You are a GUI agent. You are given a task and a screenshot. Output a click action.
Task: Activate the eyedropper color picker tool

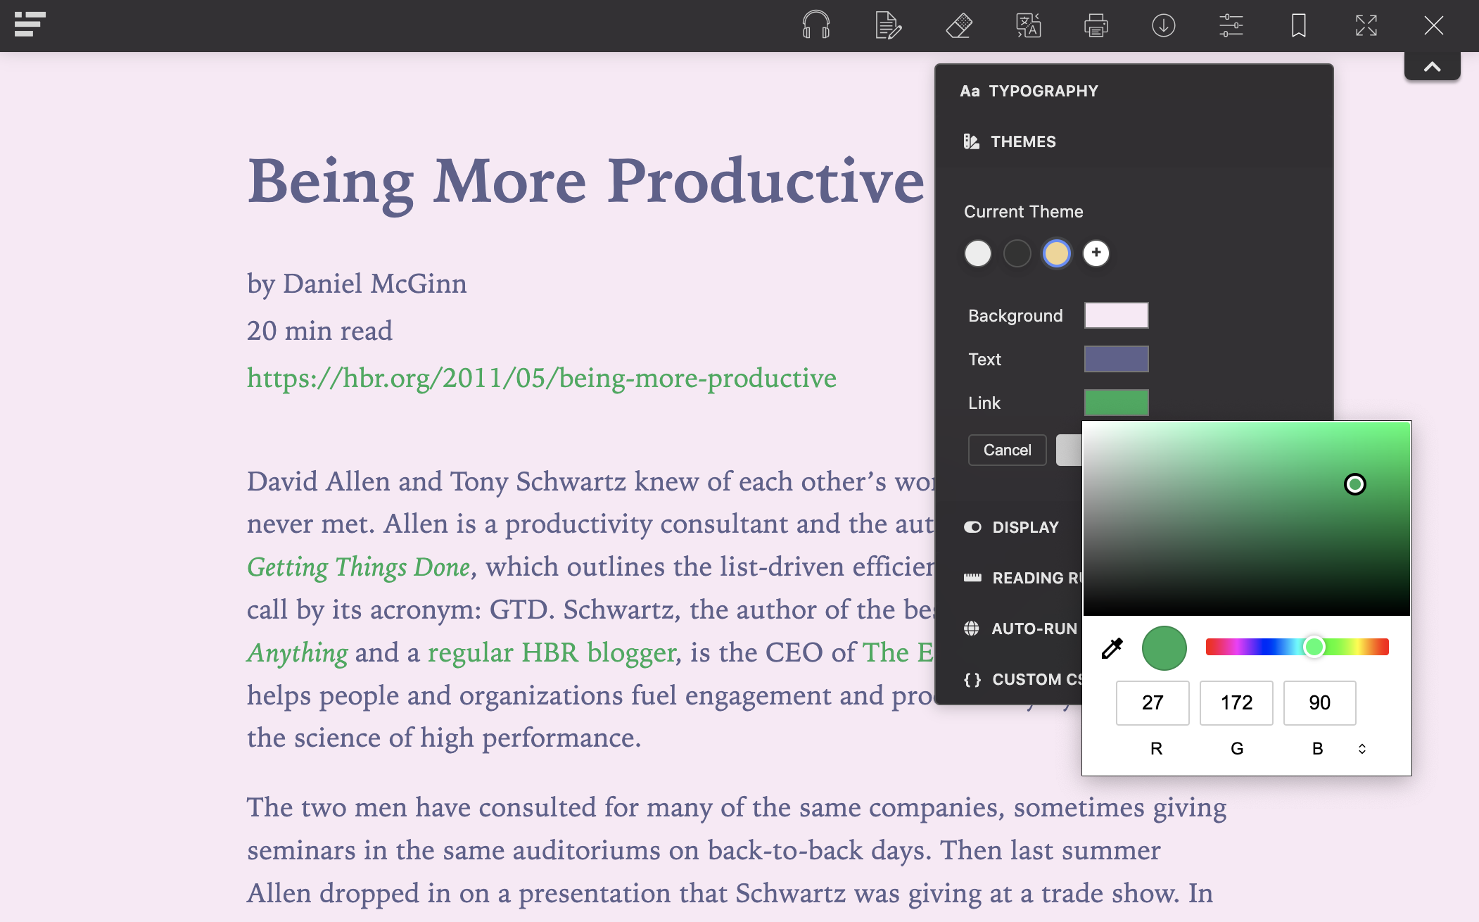coord(1112,648)
